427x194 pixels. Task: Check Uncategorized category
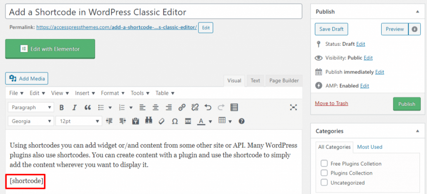click(x=324, y=183)
